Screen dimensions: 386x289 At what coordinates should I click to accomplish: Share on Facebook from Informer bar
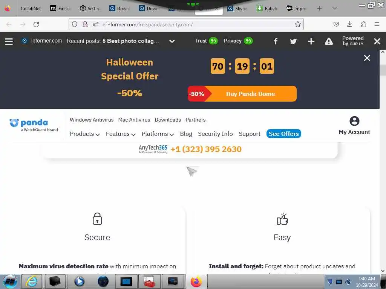tap(276, 41)
